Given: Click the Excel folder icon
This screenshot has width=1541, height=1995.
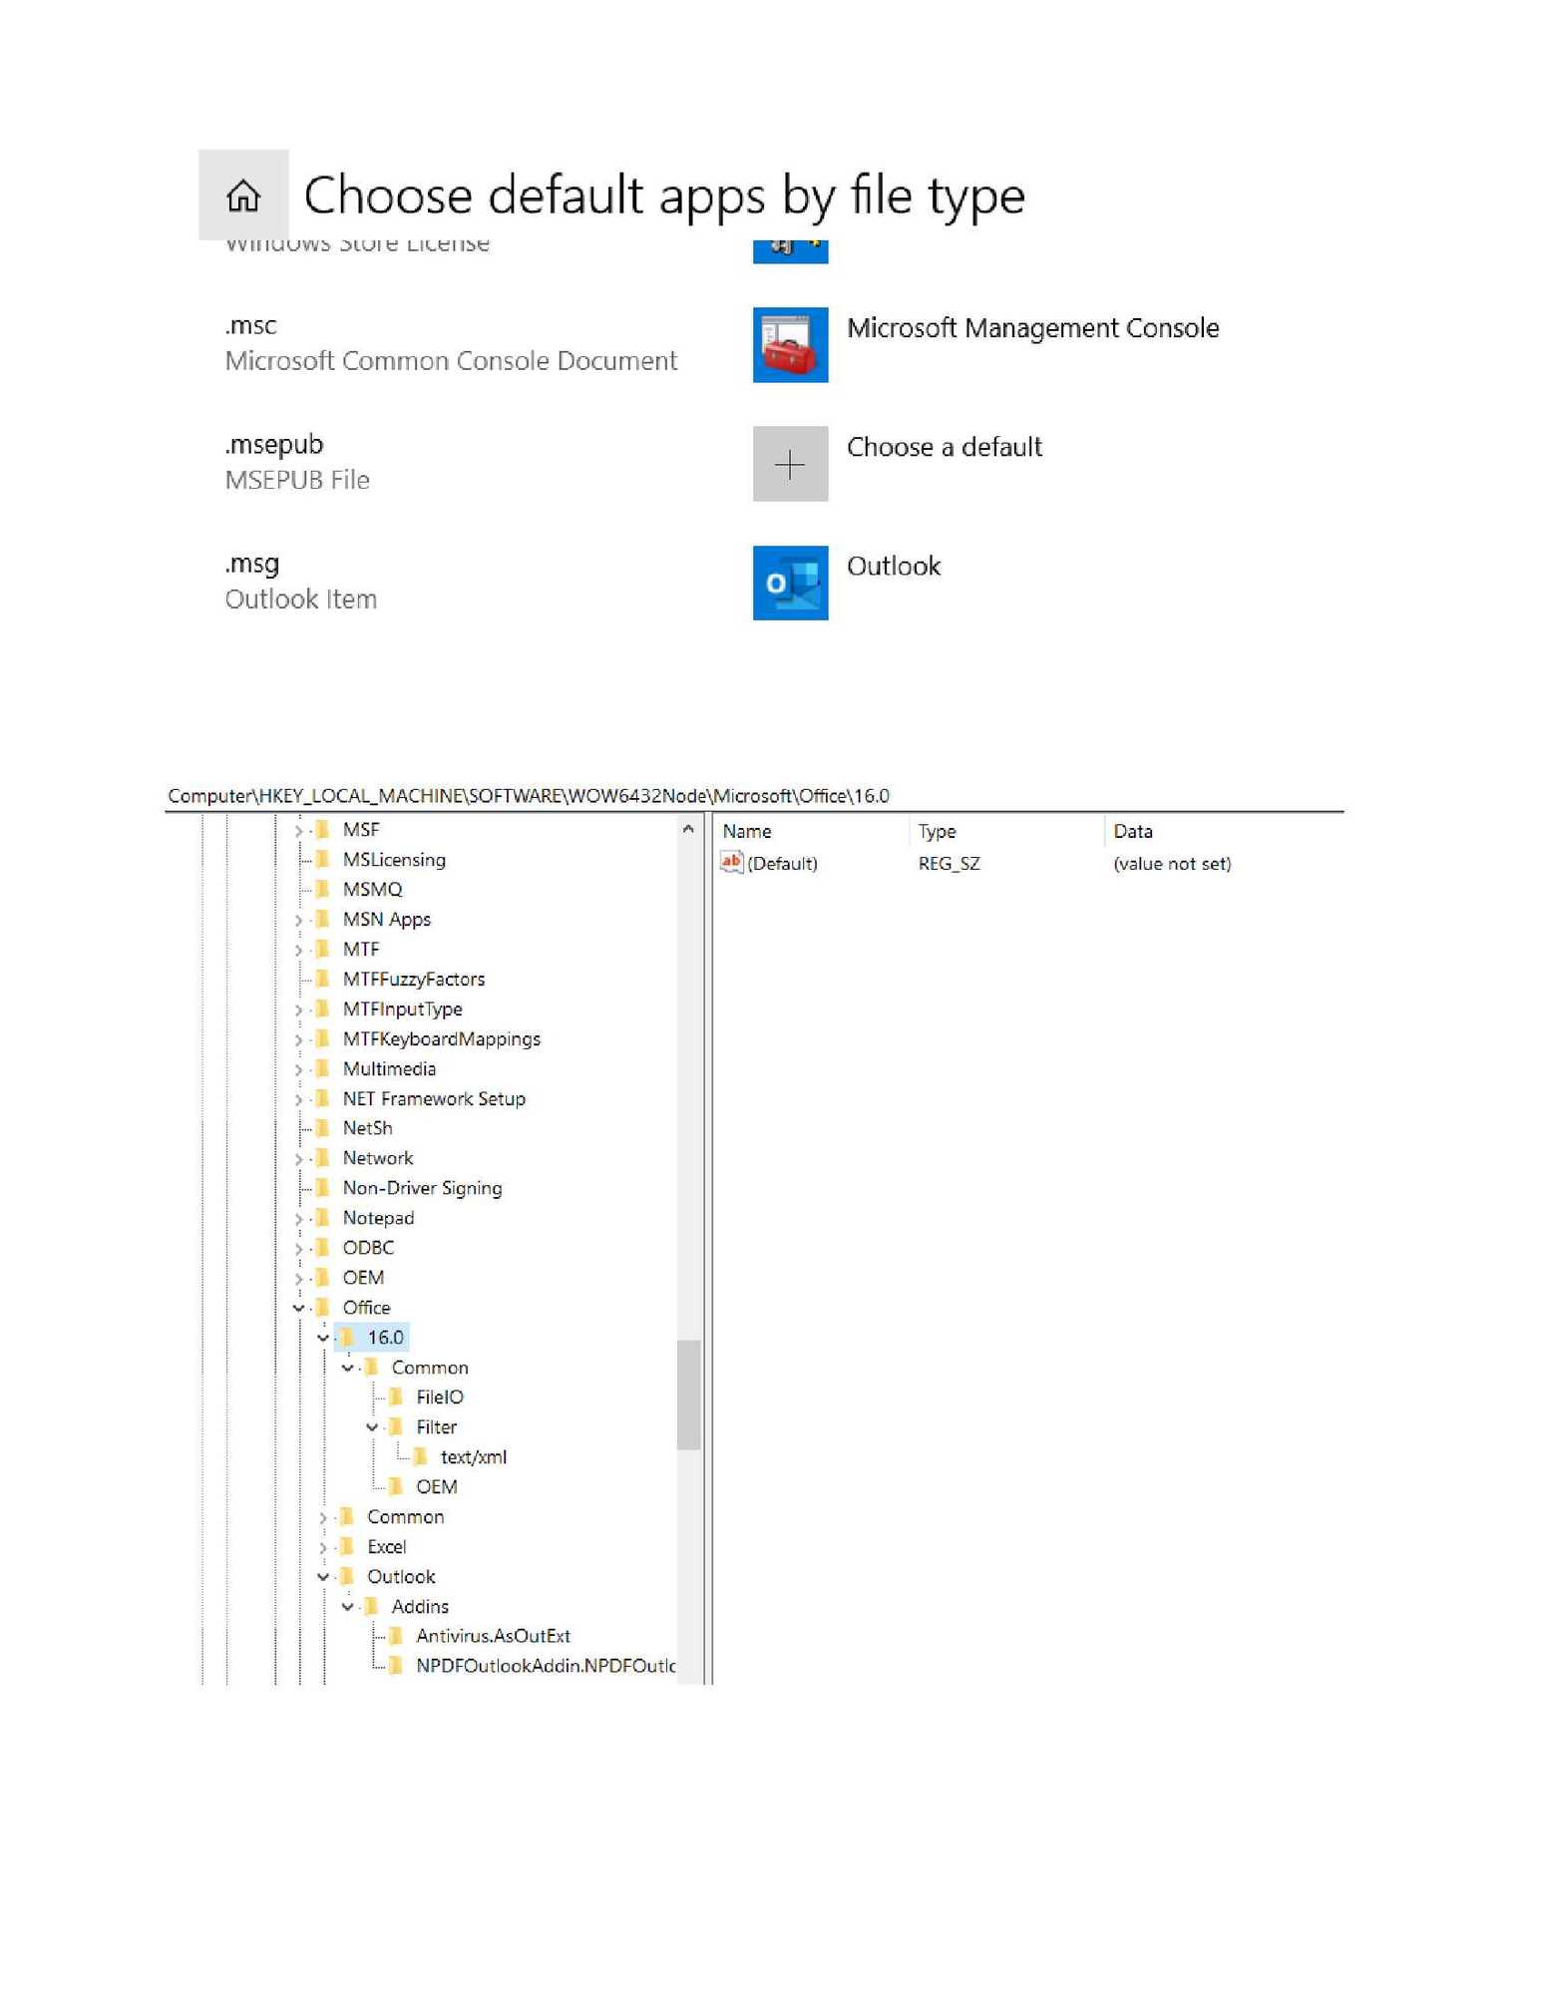Looking at the screenshot, I should point(347,1546).
